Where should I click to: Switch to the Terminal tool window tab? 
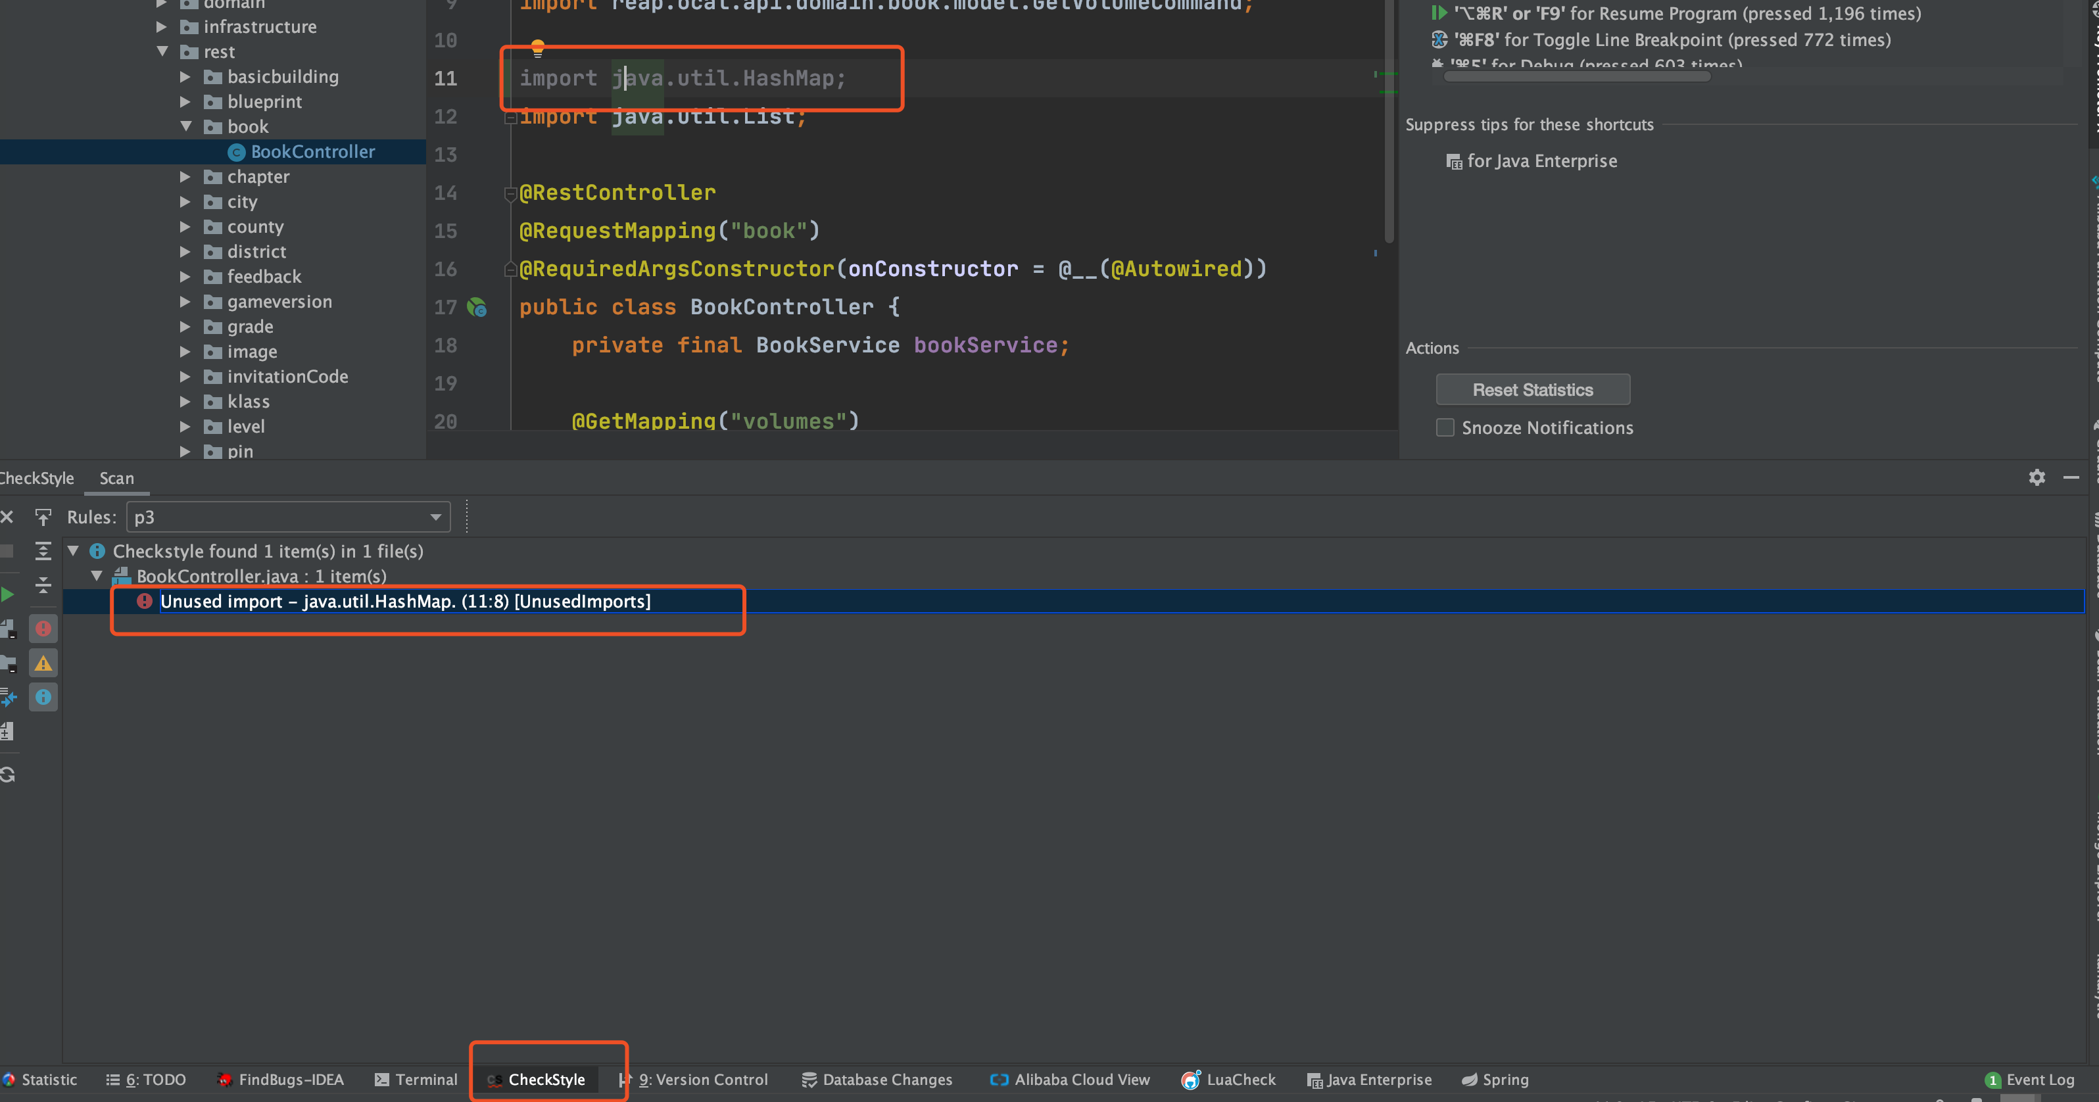(x=416, y=1079)
